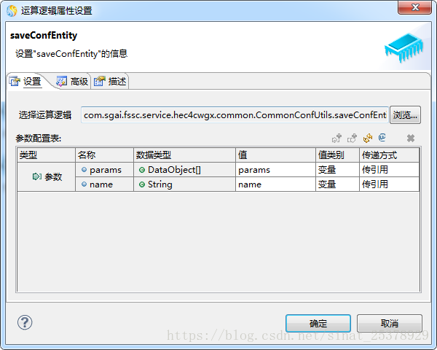
Task: Click the 数据类型 column header
Action: click(184, 155)
